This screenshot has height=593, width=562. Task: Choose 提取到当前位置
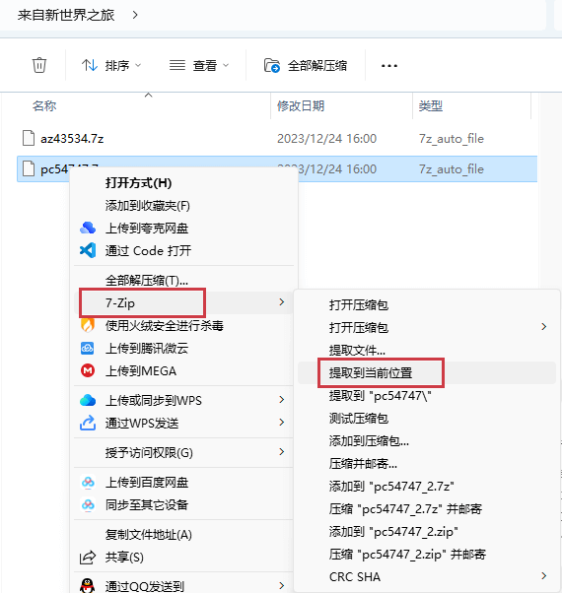click(x=371, y=373)
